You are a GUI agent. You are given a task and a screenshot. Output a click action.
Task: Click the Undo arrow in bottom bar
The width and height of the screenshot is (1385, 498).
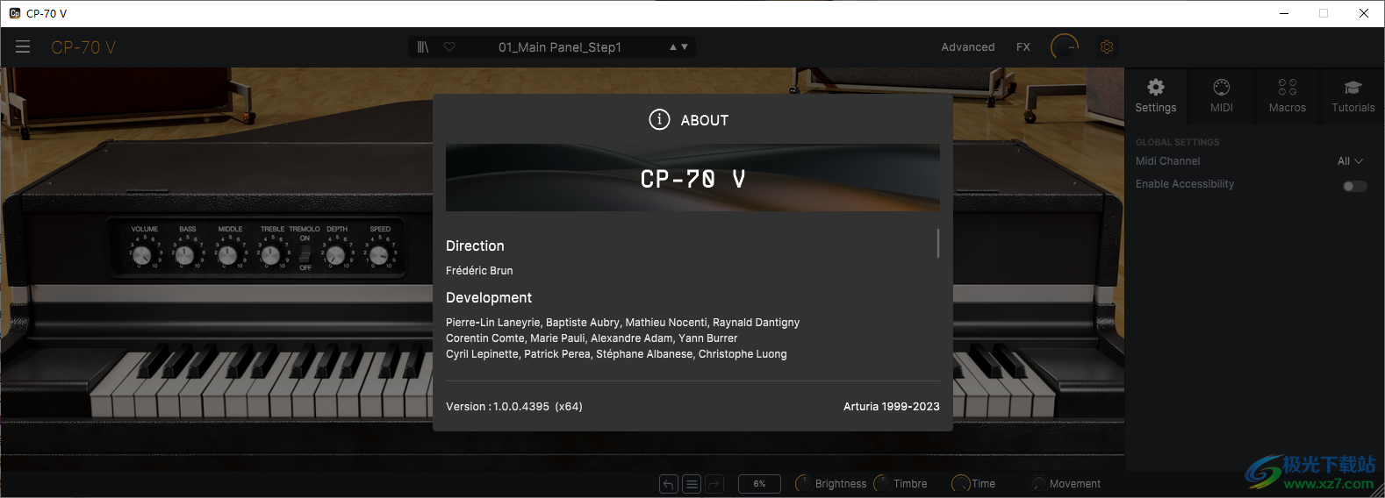tap(669, 484)
